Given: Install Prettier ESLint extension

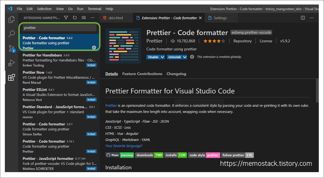Looking at the screenshot, I should pyautogui.click(x=91, y=99).
